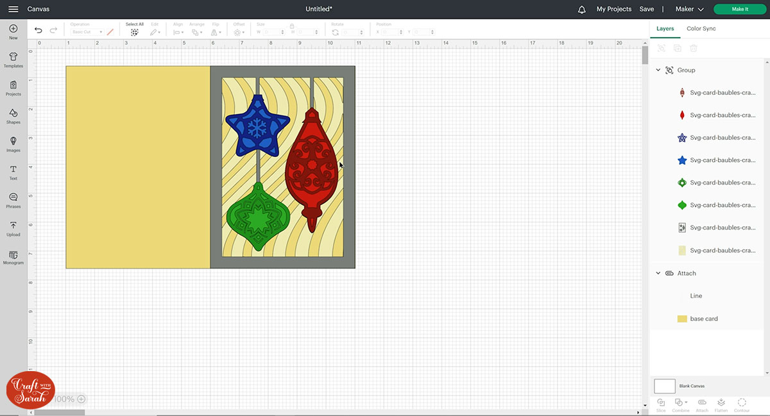The width and height of the screenshot is (770, 416).
Task: Toggle the size lock icon
Action: [x=292, y=26]
